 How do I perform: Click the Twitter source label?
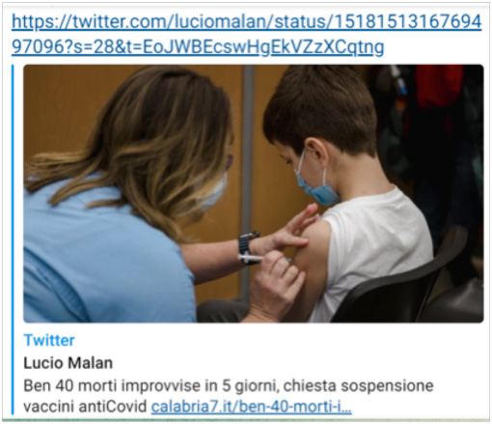tap(49, 340)
